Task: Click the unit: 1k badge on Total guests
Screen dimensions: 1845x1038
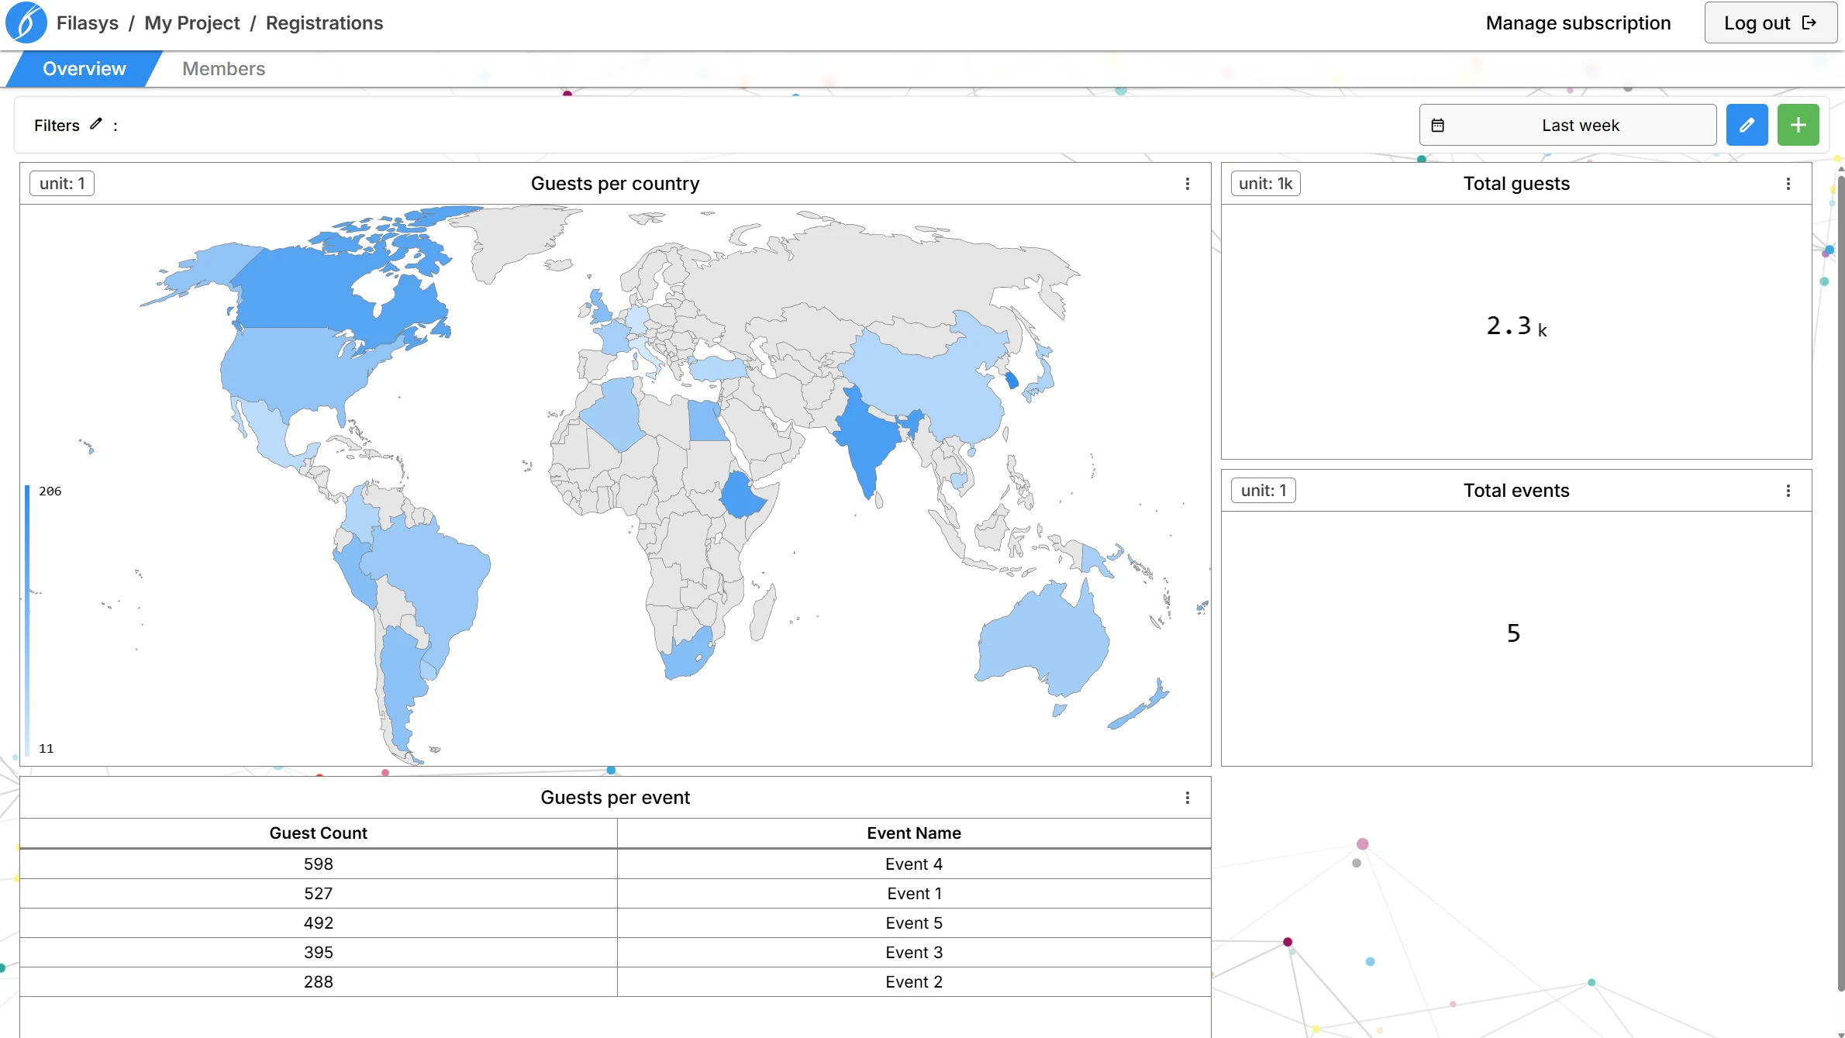Action: click(x=1265, y=184)
